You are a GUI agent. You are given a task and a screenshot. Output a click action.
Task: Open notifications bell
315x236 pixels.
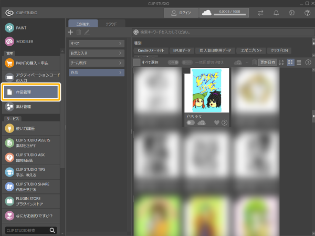276,13
